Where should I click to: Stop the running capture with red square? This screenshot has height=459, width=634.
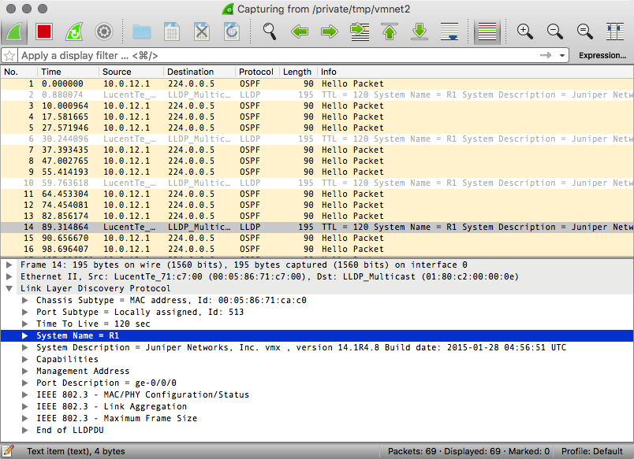44,31
